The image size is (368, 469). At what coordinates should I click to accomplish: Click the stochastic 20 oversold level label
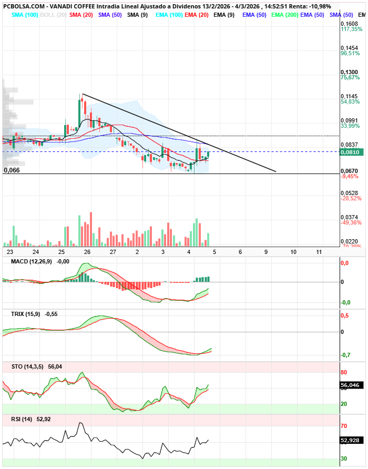coord(344,404)
